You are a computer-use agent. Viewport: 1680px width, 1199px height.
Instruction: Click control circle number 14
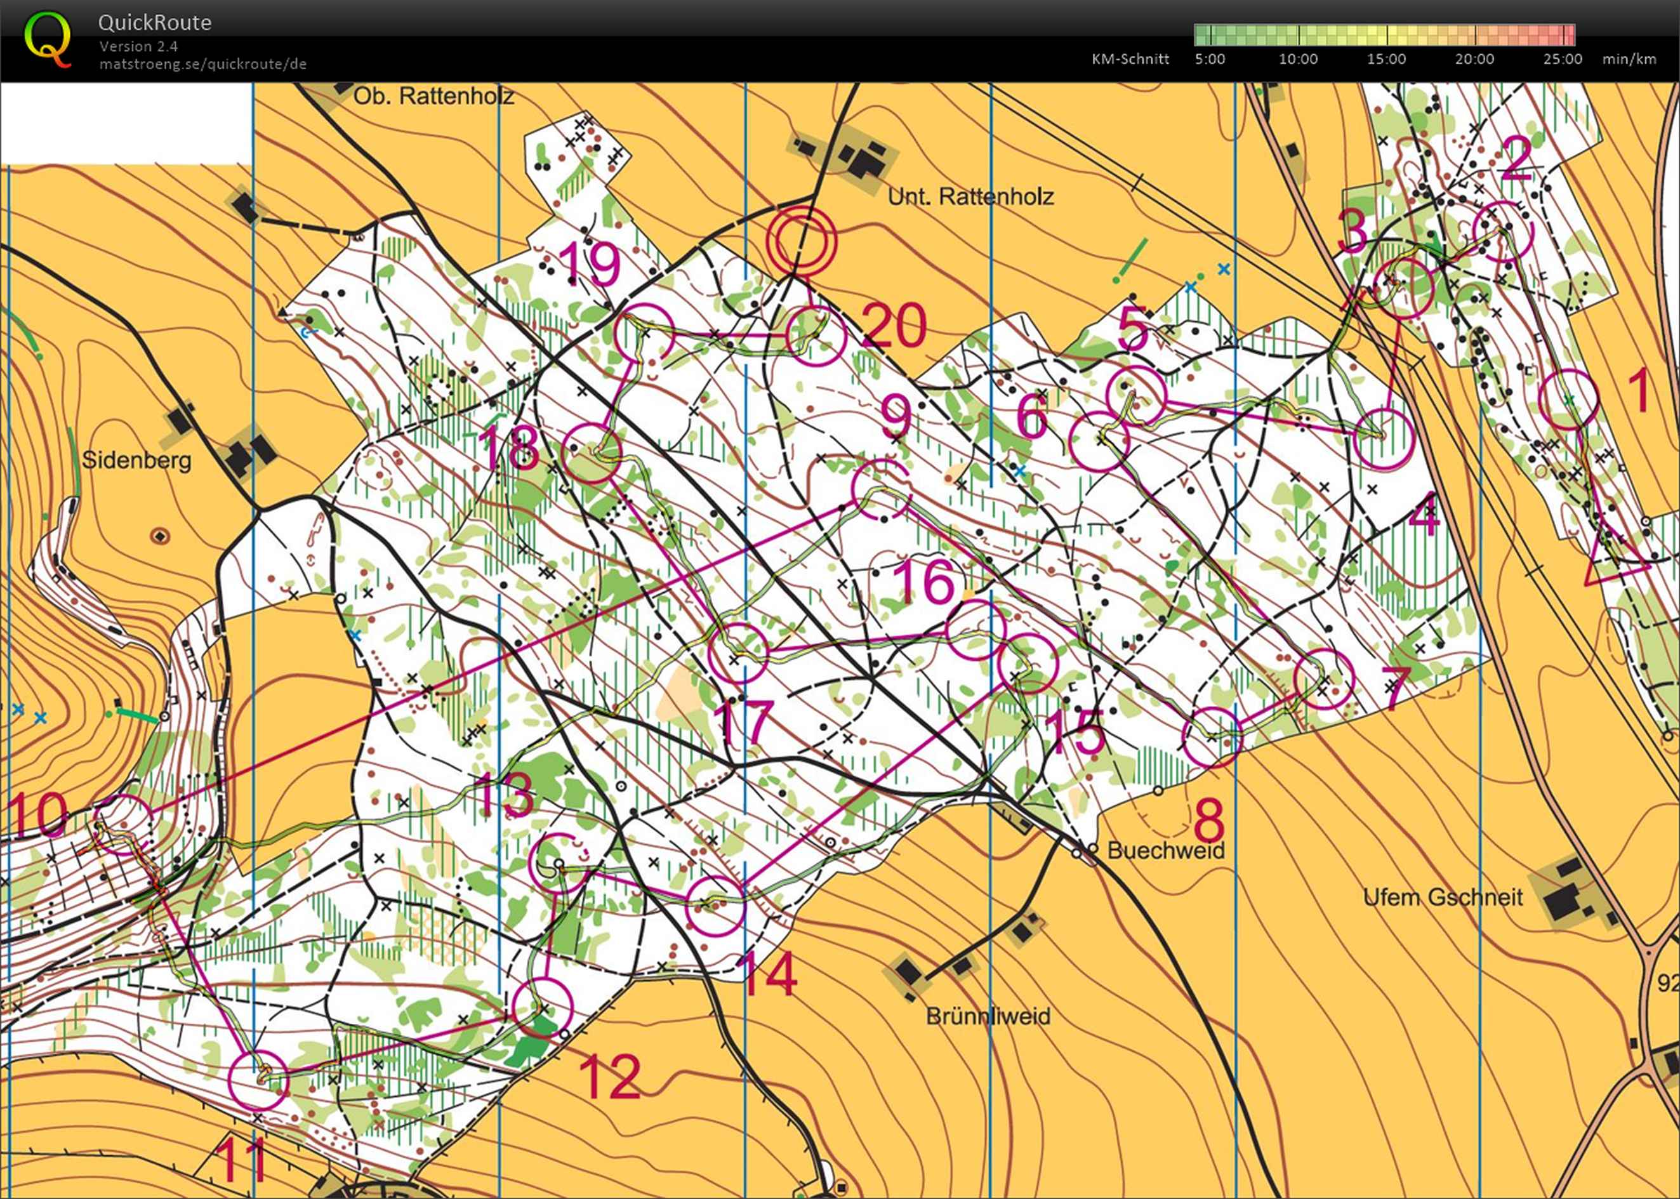715,906
